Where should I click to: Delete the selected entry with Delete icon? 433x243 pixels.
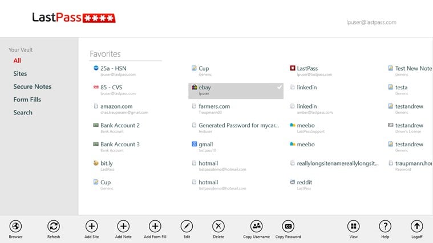[x=218, y=226]
